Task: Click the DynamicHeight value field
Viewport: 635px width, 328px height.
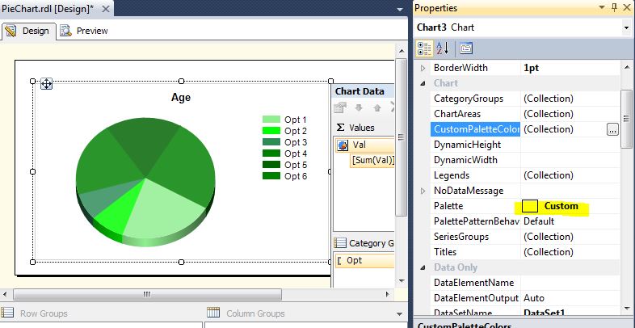Action: click(570, 145)
